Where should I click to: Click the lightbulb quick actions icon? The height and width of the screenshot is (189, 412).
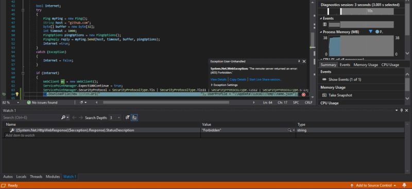17,94
